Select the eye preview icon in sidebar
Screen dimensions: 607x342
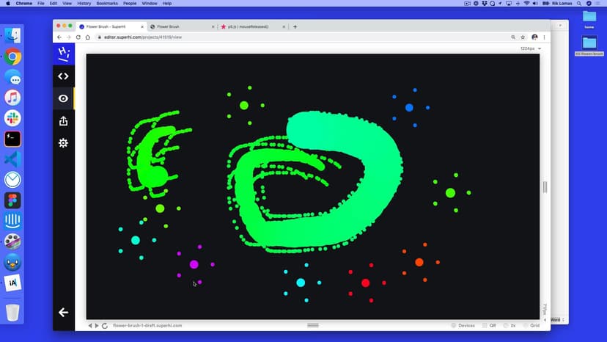tap(63, 98)
